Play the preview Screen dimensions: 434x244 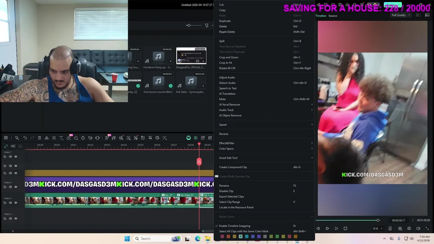pos(336,228)
